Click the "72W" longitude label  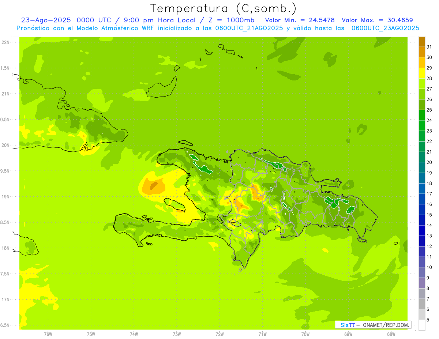(219, 334)
